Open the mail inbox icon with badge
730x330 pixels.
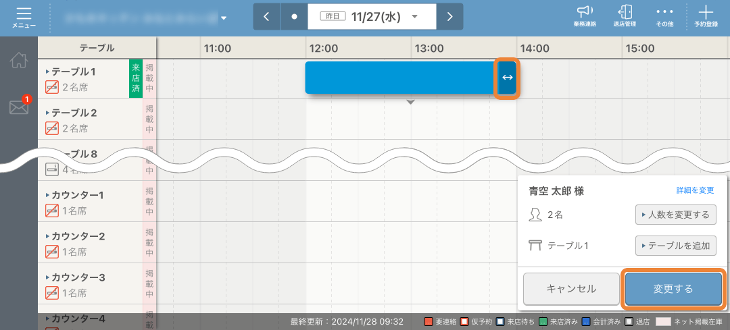pyautogui.click(x=19, y=107)
